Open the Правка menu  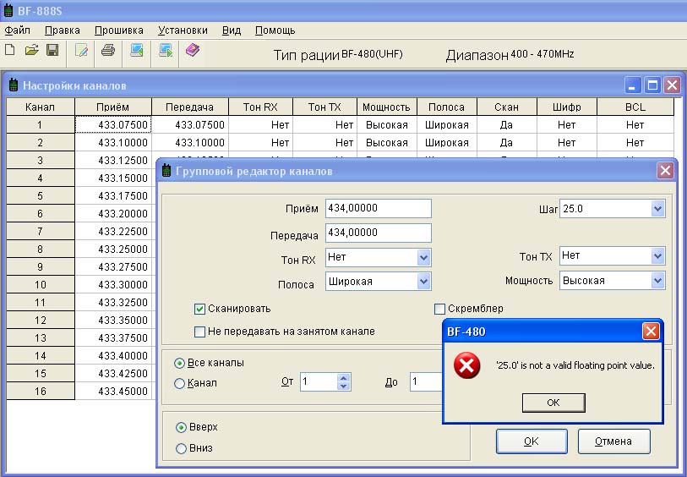click(63, 30)
